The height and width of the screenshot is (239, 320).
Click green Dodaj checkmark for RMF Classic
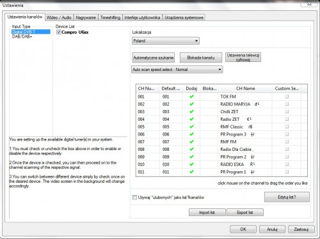point(191,127)
